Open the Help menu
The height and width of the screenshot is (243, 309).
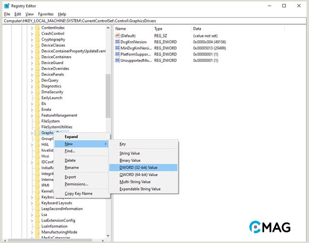coord(62,14)
